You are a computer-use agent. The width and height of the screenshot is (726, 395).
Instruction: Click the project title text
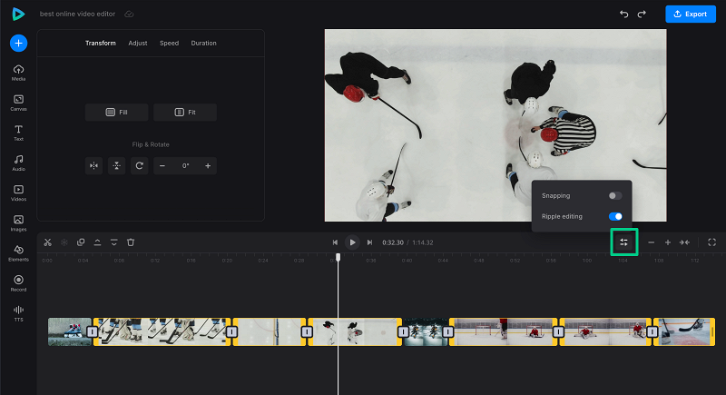[x=77, y=14]
